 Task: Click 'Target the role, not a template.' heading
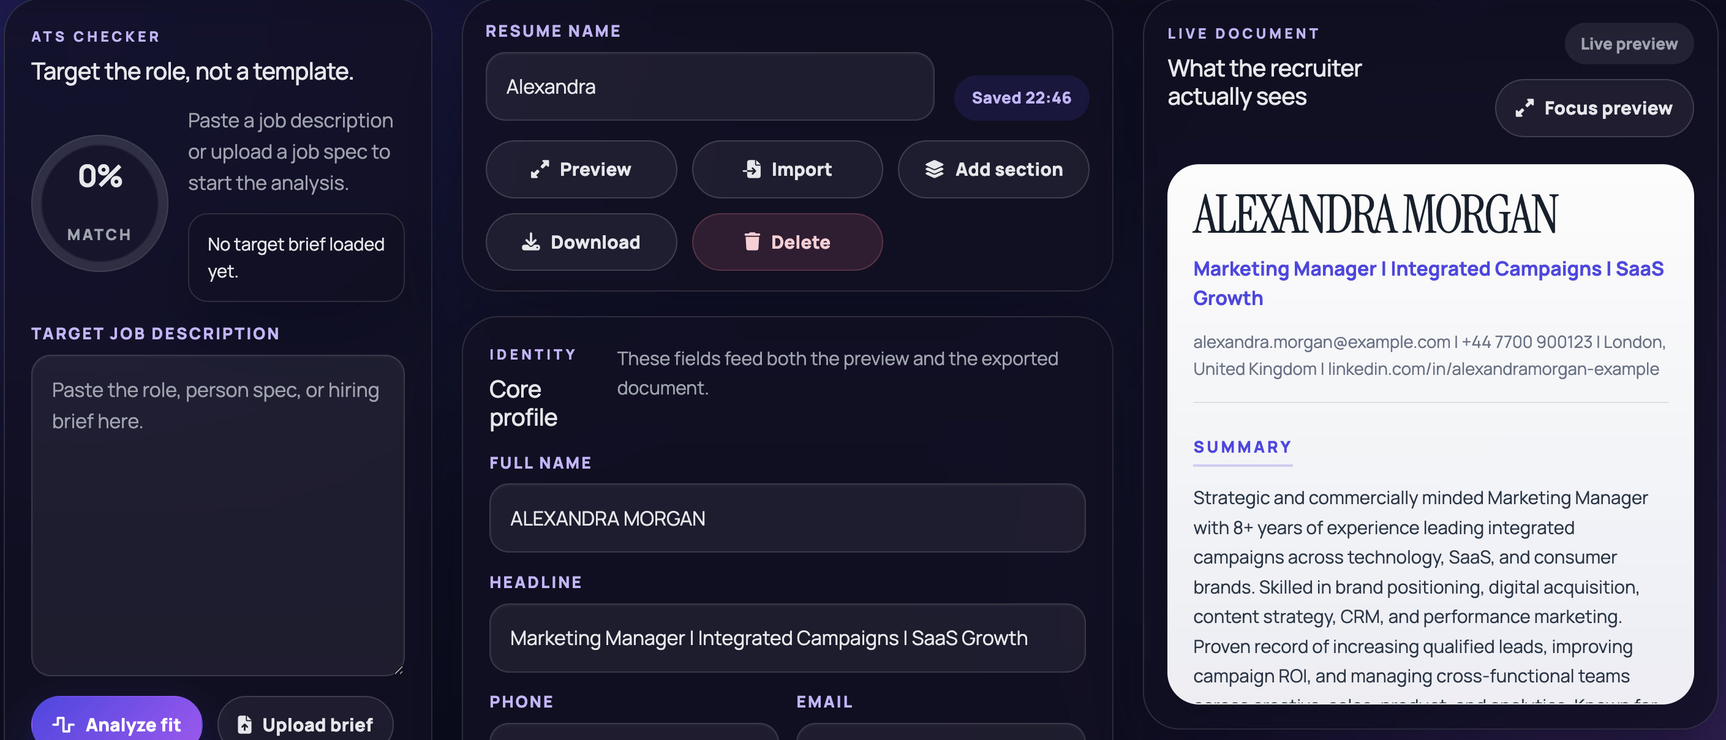[x=192, y=72]
